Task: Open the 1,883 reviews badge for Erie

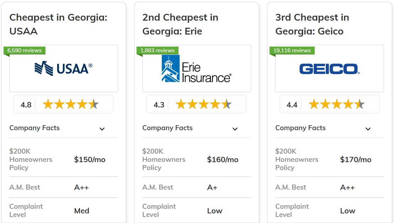Action: click(157, 50)
